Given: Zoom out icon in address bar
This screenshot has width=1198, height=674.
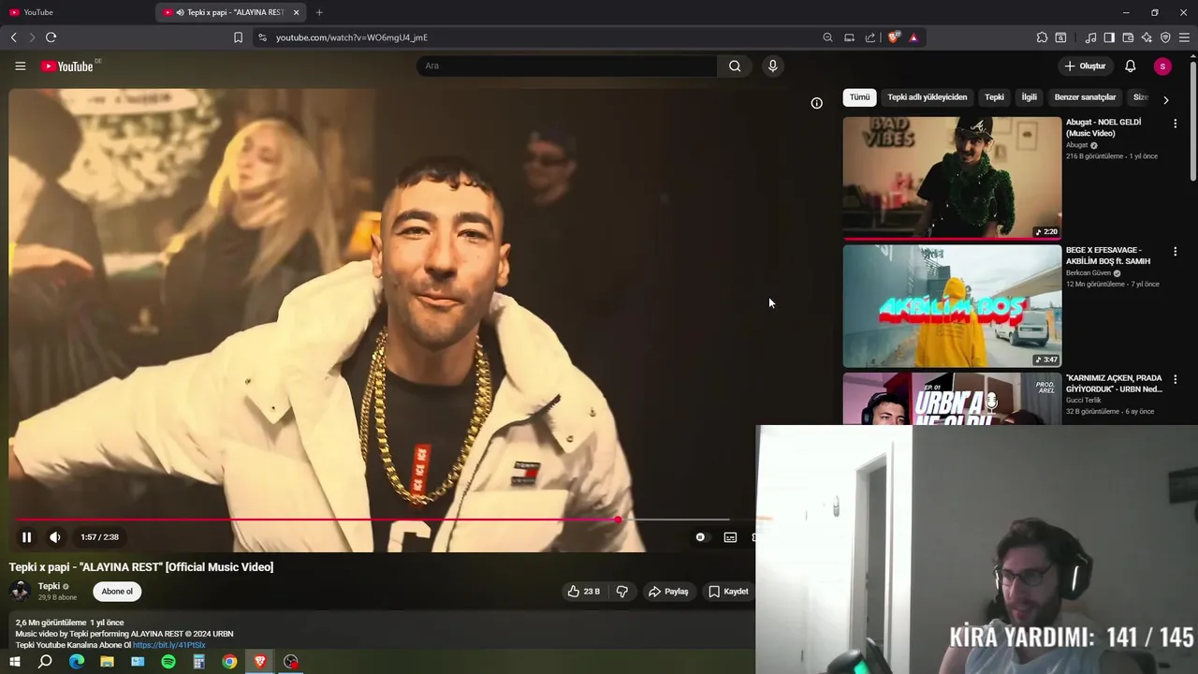Looking at the screenshot, I should point(827,37).
